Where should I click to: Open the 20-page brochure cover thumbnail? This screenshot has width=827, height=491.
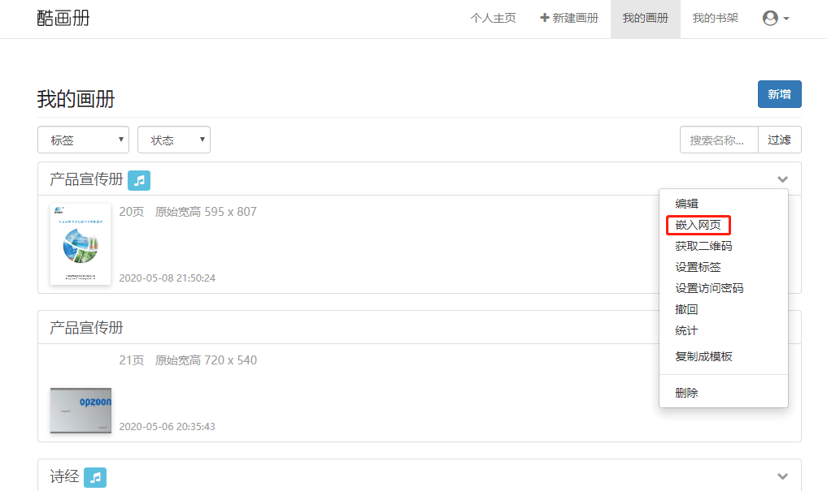(81, 243)
